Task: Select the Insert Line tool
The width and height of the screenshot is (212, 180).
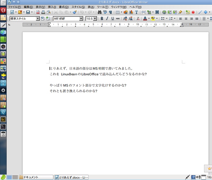Action: point(200,12)
